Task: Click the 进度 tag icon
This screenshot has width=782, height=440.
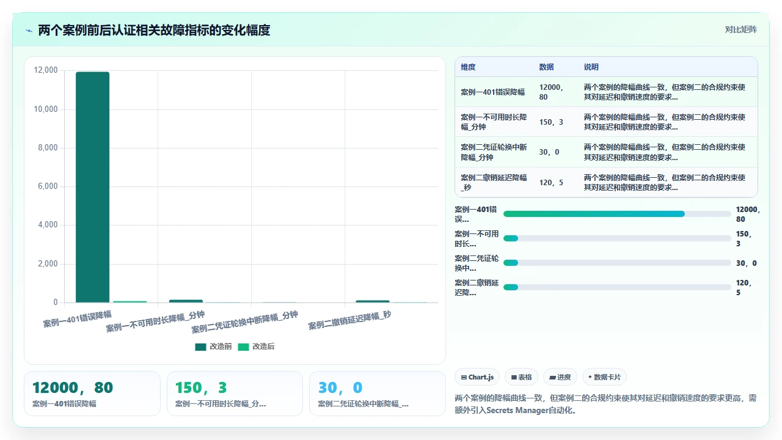Action: (552, 377)
